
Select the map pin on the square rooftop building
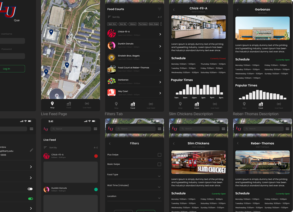click(x=51, y=32)
